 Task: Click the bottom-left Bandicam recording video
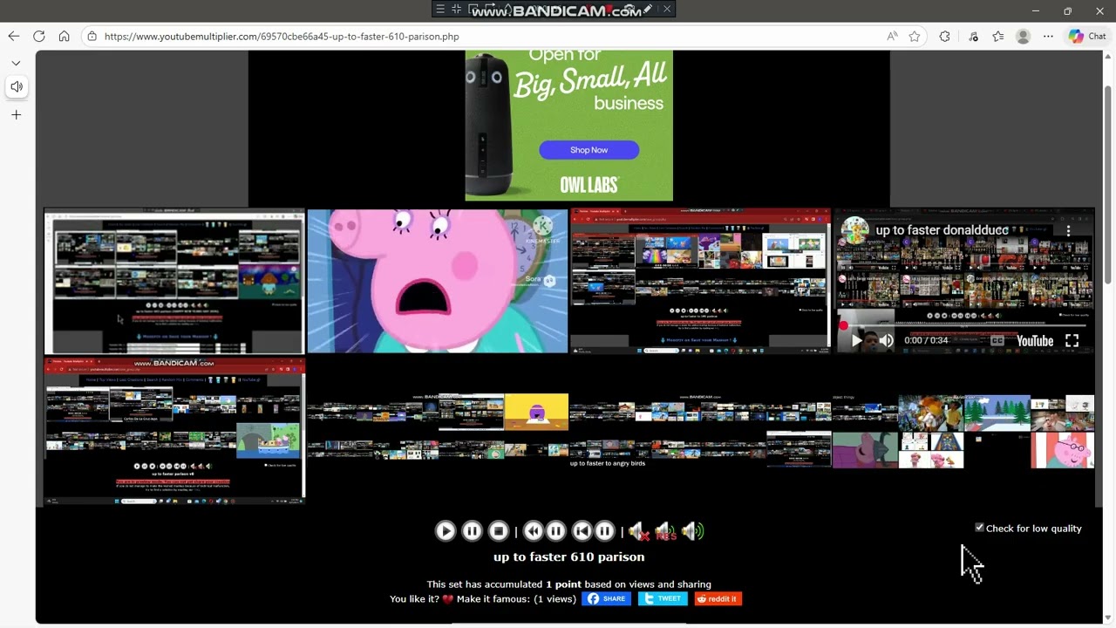click(x=174, y=431)
